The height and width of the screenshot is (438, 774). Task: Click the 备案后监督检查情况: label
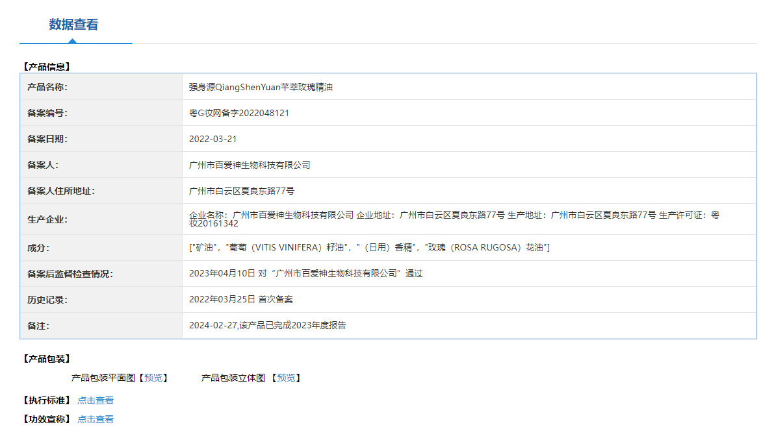[x=70, y=274]
